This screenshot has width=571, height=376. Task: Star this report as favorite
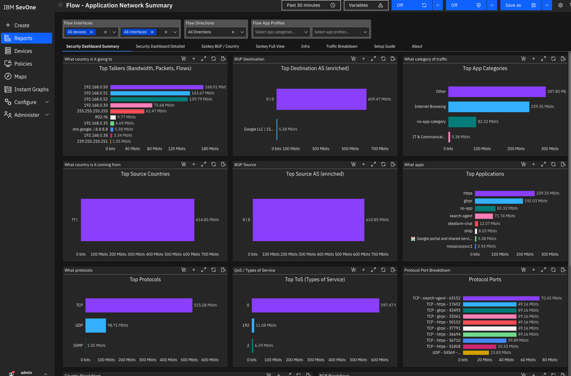point(60,5)
